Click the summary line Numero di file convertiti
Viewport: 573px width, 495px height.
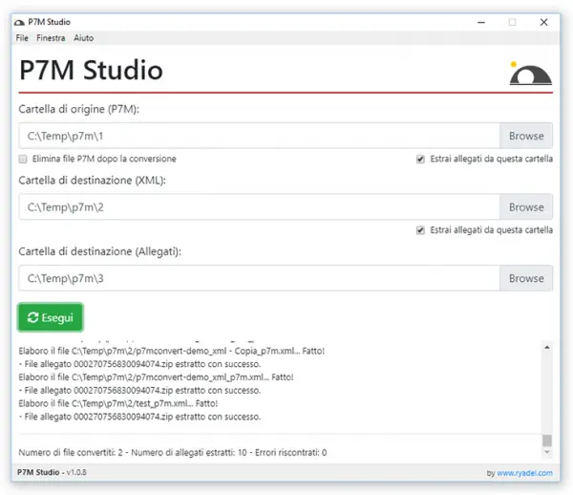click(x=173, y=453)
